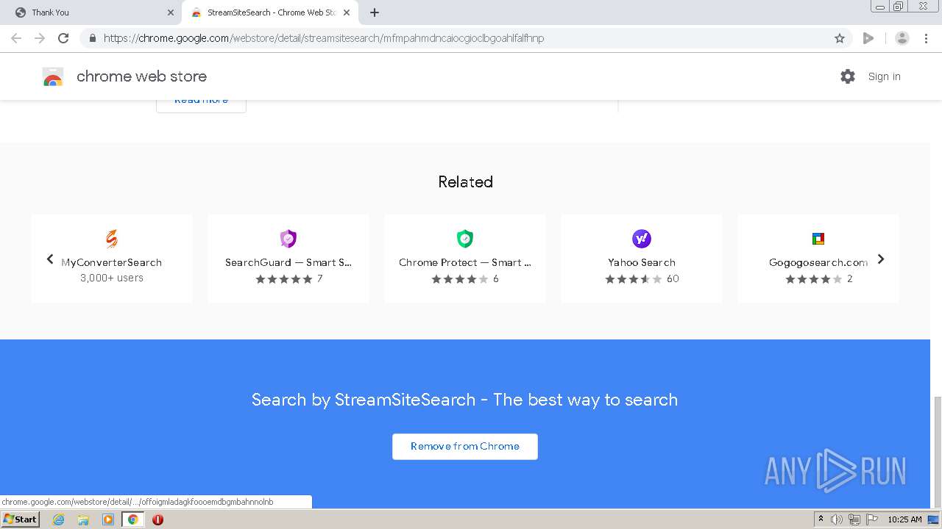Click the SearchGuard five-star rating

point(284,279)
